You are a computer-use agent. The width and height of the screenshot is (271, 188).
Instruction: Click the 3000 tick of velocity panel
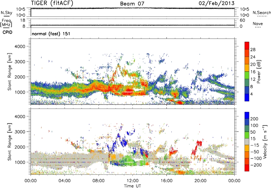(20, 132)
